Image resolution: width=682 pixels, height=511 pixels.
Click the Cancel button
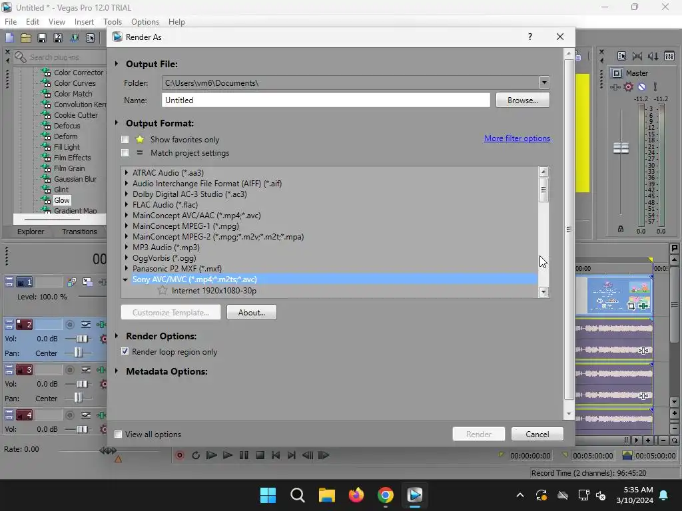point(537,434)
